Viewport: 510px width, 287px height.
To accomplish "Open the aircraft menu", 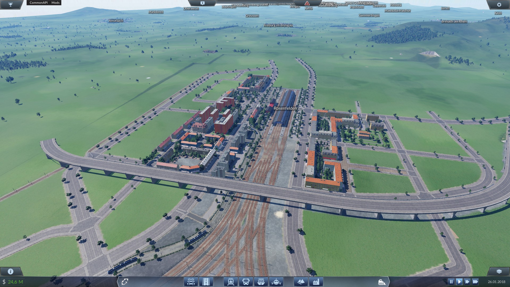I will pos(276,281).
